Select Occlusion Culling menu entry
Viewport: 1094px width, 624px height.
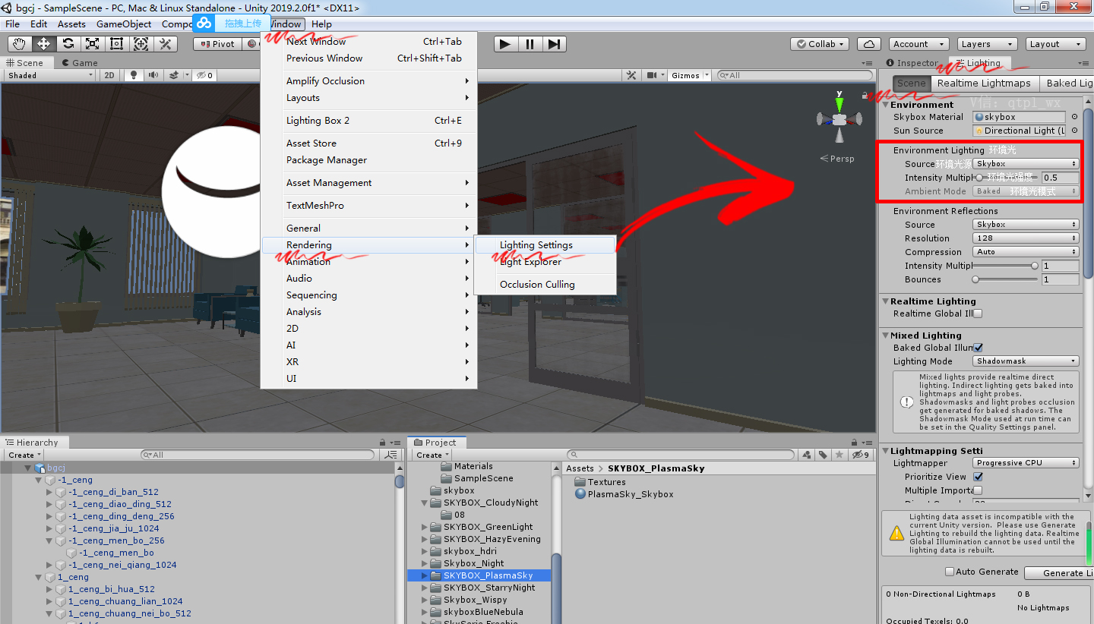point(544,285)
